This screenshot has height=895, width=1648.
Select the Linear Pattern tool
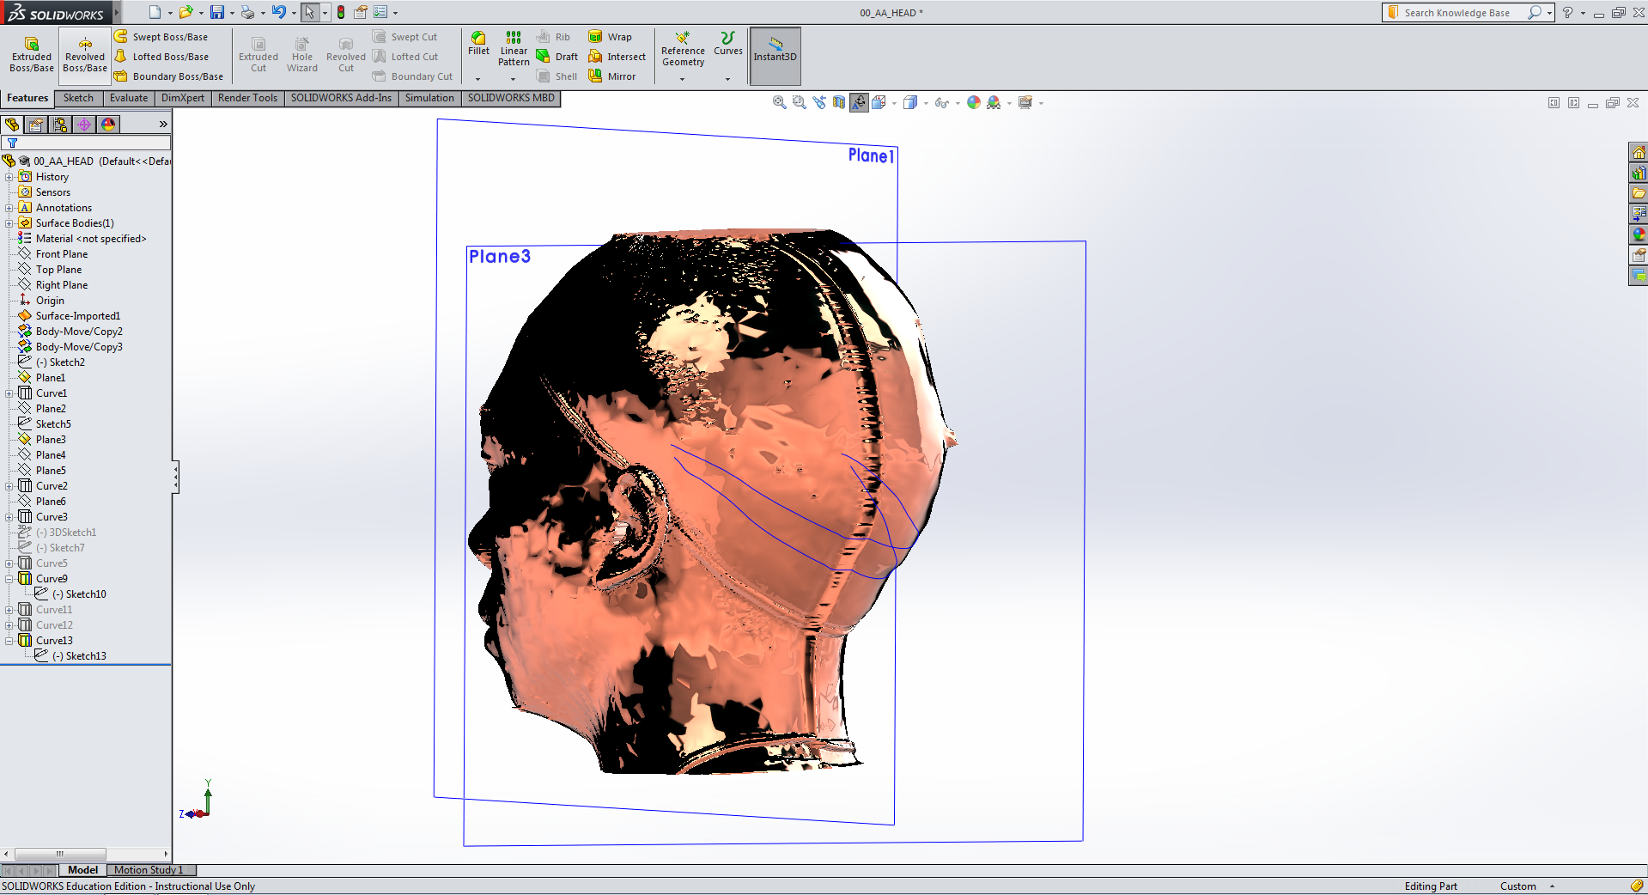[514, 48]
